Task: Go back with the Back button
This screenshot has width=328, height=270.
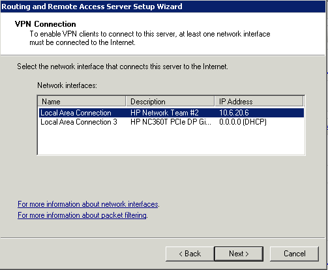Action: pos(190,254)
